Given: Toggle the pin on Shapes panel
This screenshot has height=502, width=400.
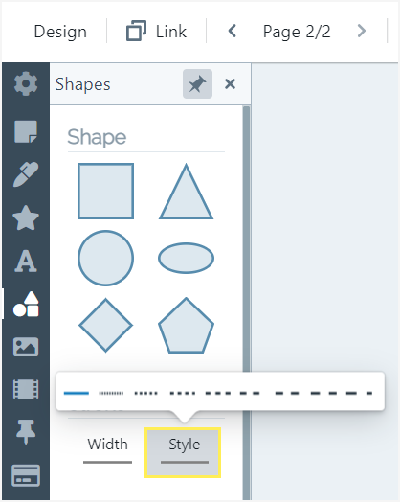Looking at the screenshot, I should click(x=197, y=84).
